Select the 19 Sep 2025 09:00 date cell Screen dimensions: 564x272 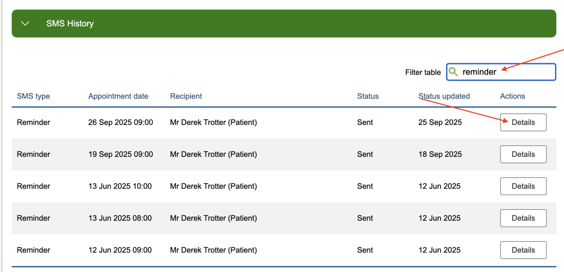click(120, 154)
